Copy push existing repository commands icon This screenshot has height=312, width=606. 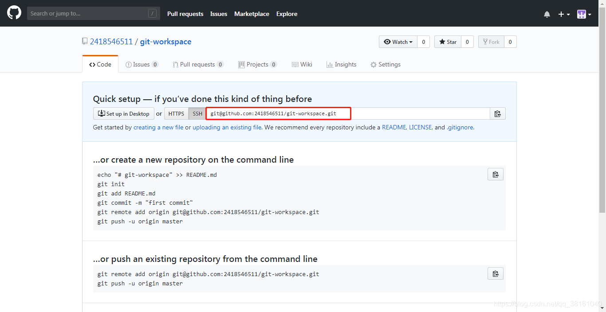click(x=496, y=273)
